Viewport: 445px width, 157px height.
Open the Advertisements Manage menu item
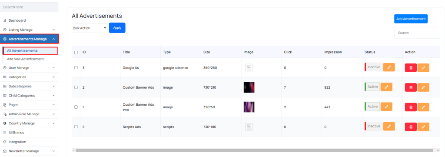pyautogui.click(x=29, y=39)
